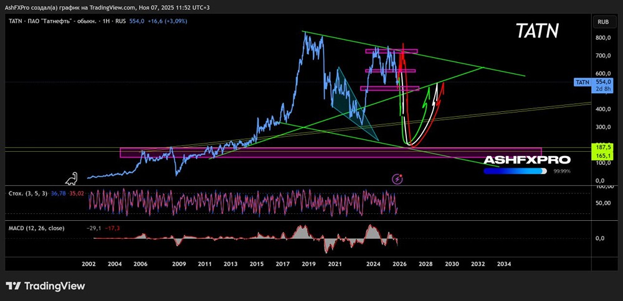Click the 2026 label on the time axis
Viewport: 623px width, 301px height.
point(400,264)
